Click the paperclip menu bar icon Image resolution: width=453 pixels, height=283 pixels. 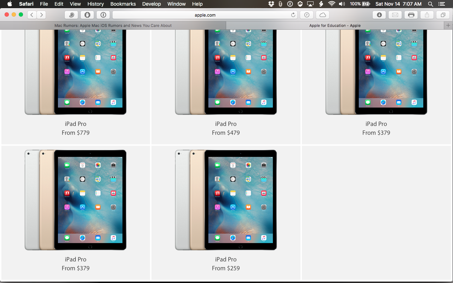click(280, 4)
